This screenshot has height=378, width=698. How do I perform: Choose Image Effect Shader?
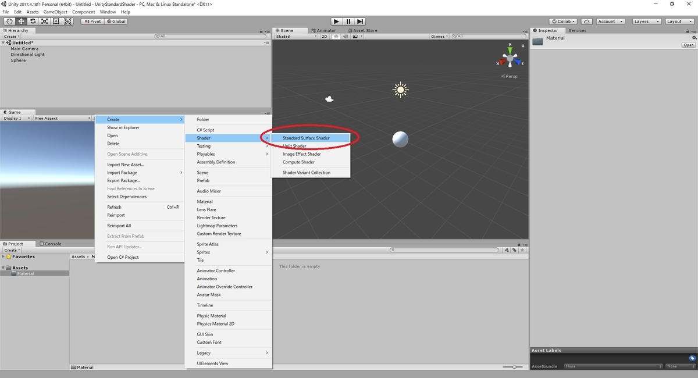pyautogui.click(x=311, y=154)
